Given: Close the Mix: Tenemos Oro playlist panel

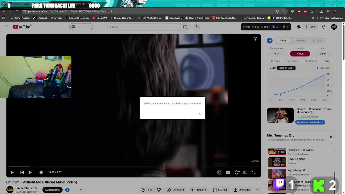Looking at the screenshot, I should coord(331,137).
